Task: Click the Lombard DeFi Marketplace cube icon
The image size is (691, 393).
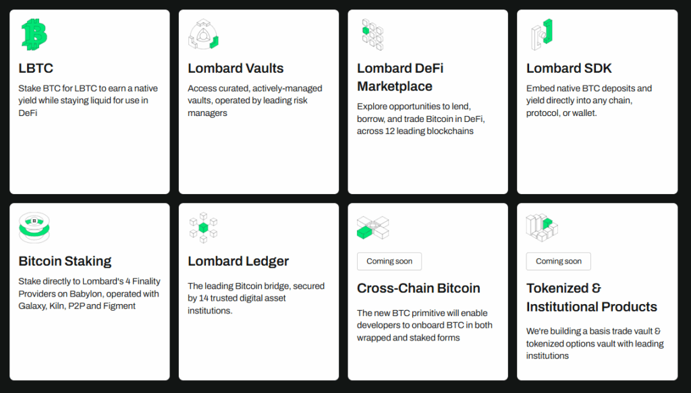Action: pos(372,35)
